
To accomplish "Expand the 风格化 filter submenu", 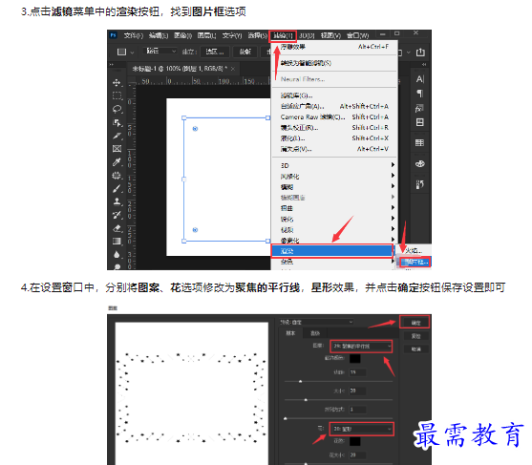I will (x=334, y=177).
